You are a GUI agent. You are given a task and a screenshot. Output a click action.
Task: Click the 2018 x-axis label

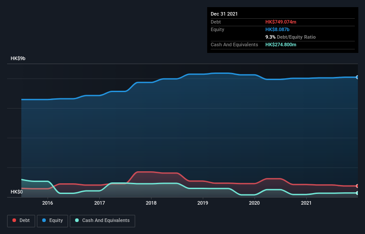(x=151, y=203)
